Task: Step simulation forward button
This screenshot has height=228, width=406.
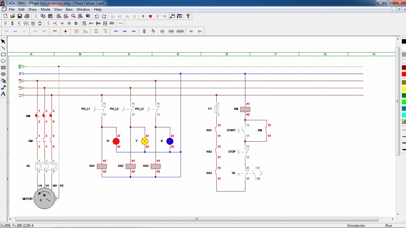Action: point(165,16)
